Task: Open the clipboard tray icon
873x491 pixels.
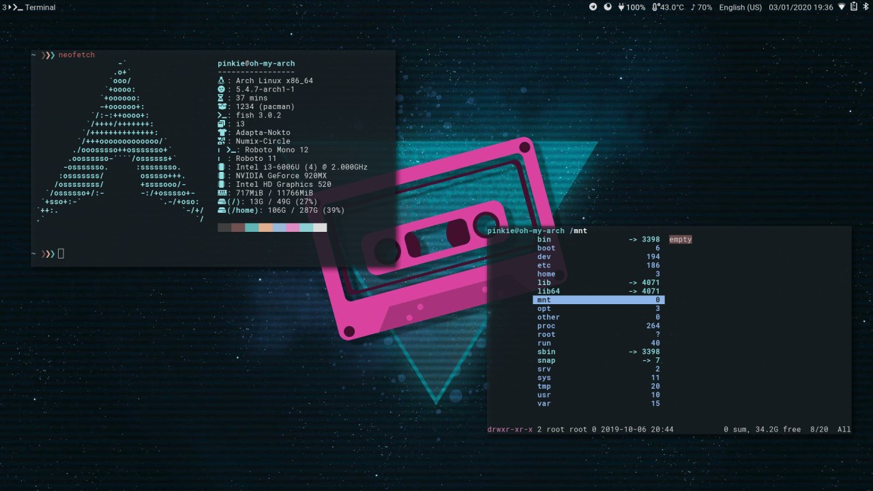Action: pyautogui.click(x=853, y=7)
